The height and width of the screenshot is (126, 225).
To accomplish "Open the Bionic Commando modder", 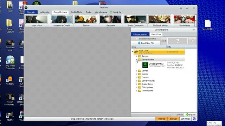I will (x=135, y=21).
